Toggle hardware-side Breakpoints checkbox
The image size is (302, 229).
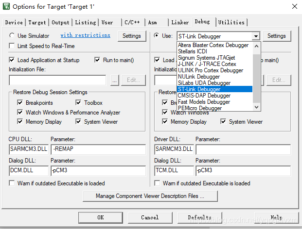[165, 102]
